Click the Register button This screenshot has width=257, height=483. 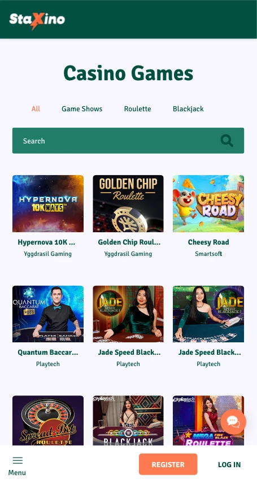pyautogui.click(x=168, y=464)
